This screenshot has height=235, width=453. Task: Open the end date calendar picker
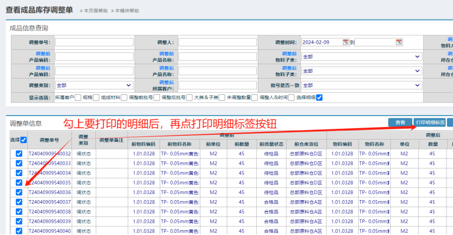point(399,42)
